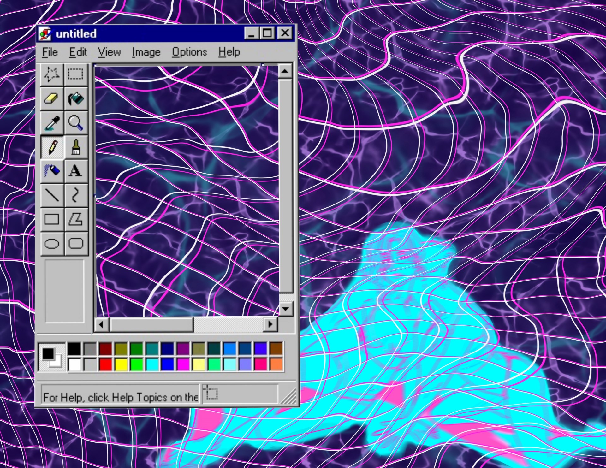Open the Image menu
The width and height of the screenshot is (606, 468).
tap(146, 52)
